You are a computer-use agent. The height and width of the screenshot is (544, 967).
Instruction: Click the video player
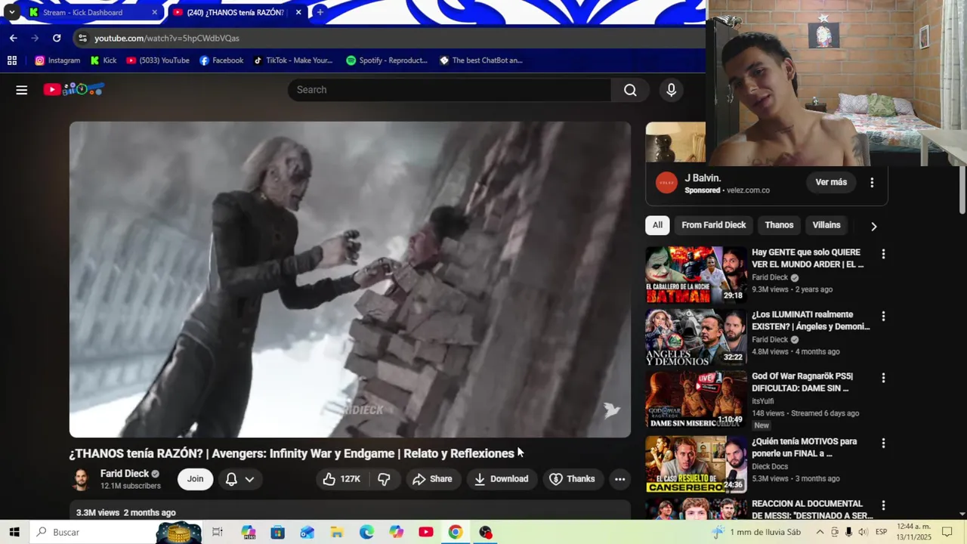(x=350, y=280)
